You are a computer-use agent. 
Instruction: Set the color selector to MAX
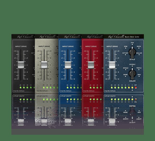pos(139,75)
